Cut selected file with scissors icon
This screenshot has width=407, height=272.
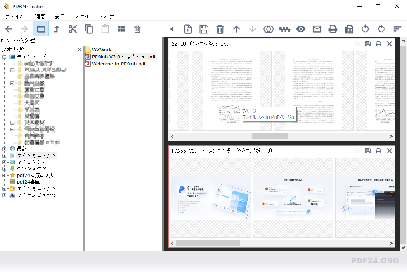pyautogui.click(x=73, y=29)
